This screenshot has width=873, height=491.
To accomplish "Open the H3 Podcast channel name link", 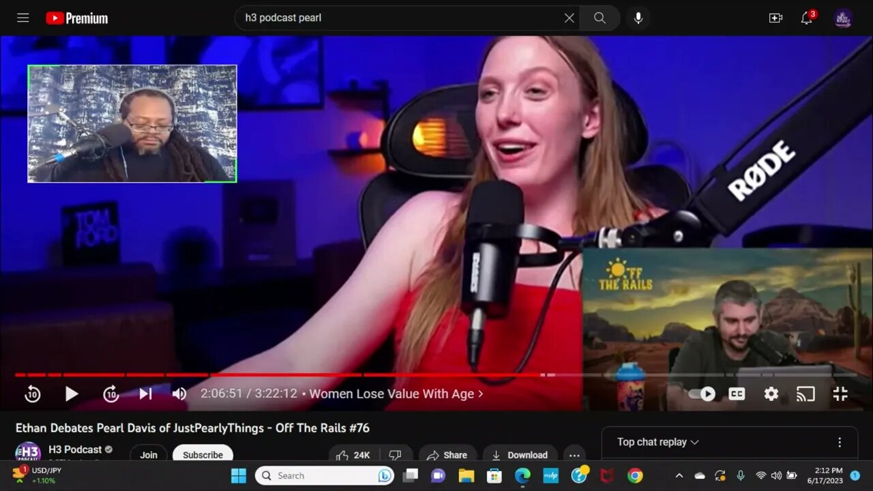I will click(75, 449).
